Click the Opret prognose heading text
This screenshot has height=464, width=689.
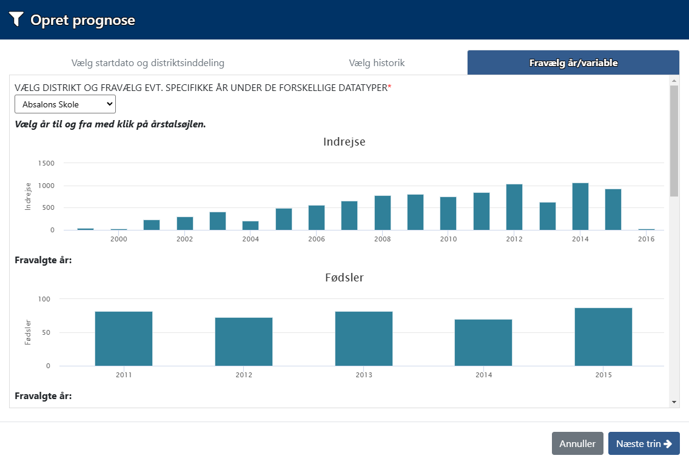click(x=82, y=20)
